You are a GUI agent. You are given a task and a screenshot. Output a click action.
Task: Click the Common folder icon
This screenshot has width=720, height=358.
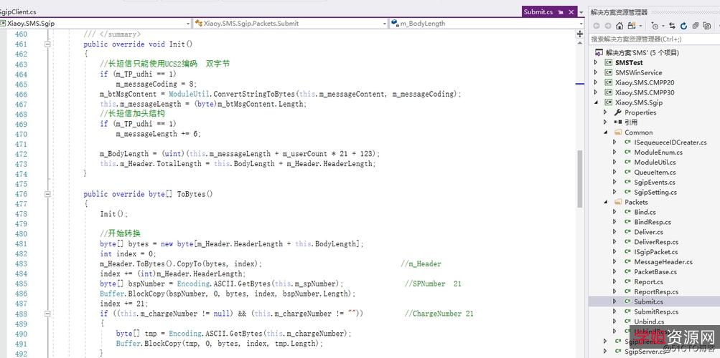pyautogui.click(x=617, y=132)
